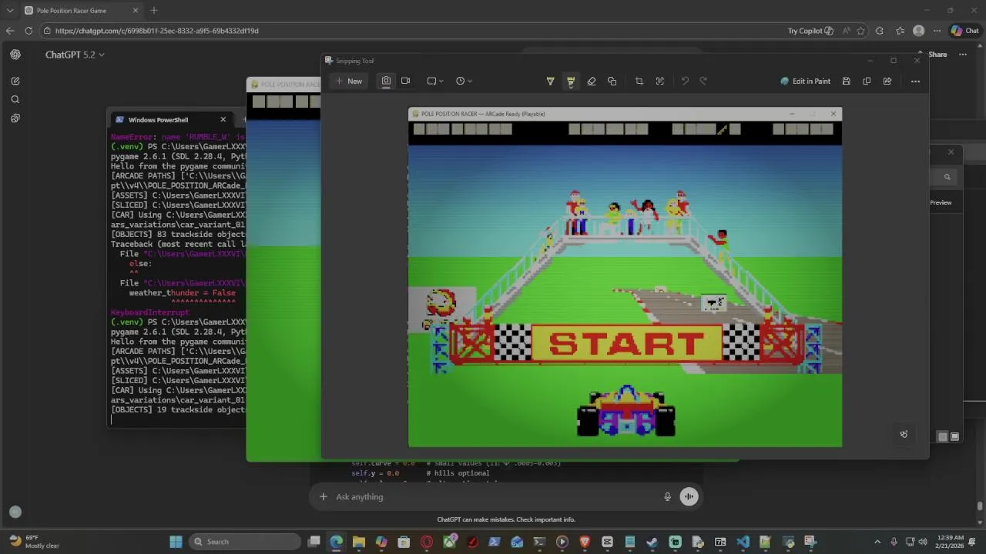Refresh the ChatGPT page
This screenshot has height=554, width=986.
pos(29,31)
